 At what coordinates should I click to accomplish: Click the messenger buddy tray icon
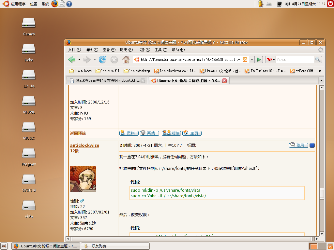coord(261,4)
